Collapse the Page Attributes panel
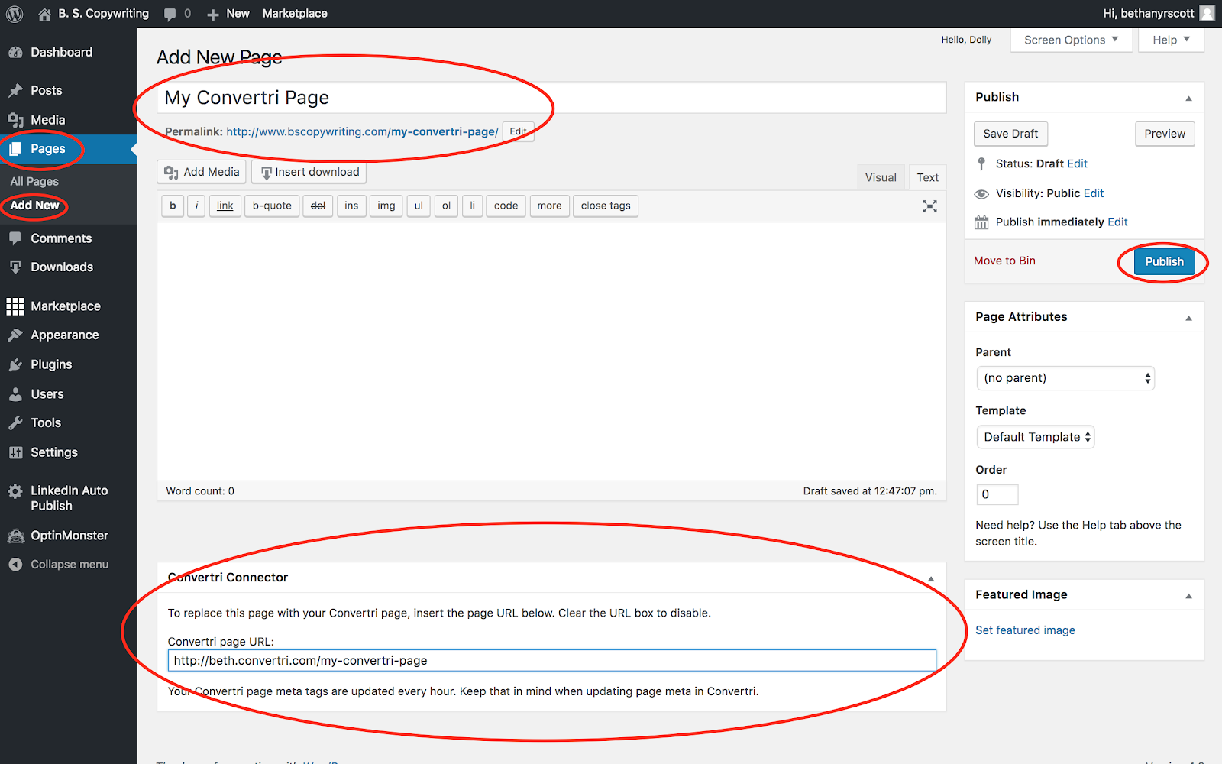The image size is (1222, 764). (1188, 318)
